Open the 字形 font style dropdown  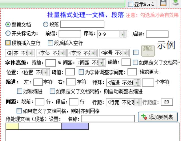(x=83, y=53)
